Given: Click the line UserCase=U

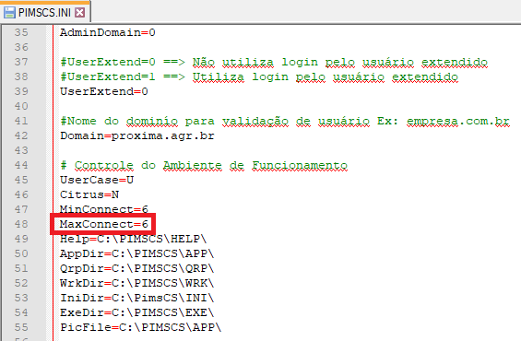Looking at the screenshot, I should (97, 180).
